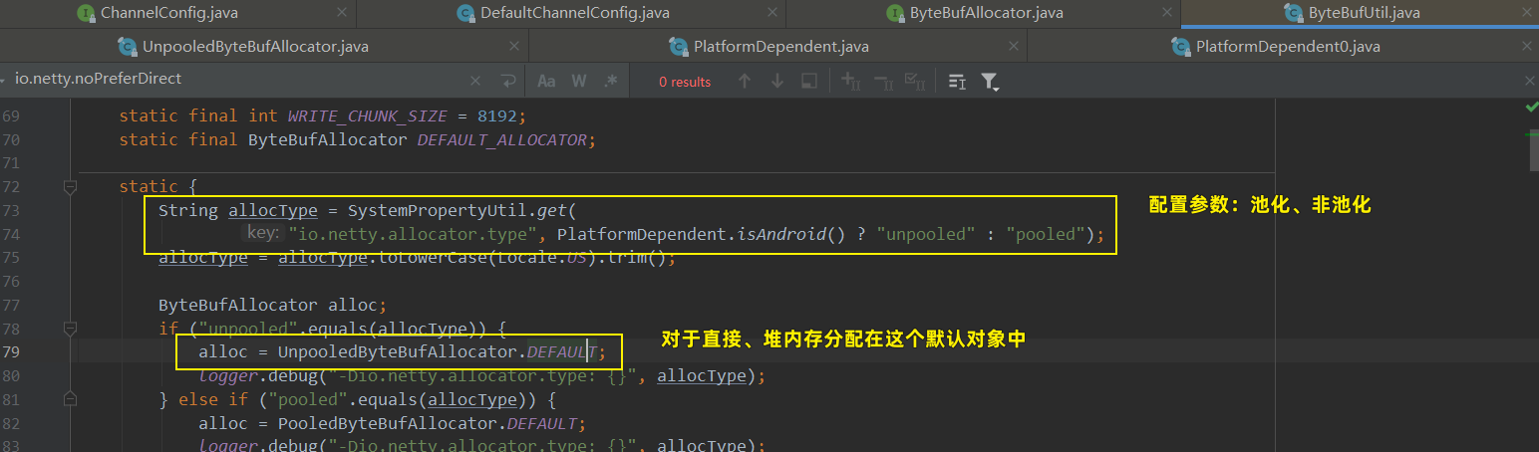Click UnpooledByteBufAllocator on line 79

click(398, 352)
